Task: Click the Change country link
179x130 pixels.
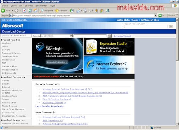Action: coord(134,20)
